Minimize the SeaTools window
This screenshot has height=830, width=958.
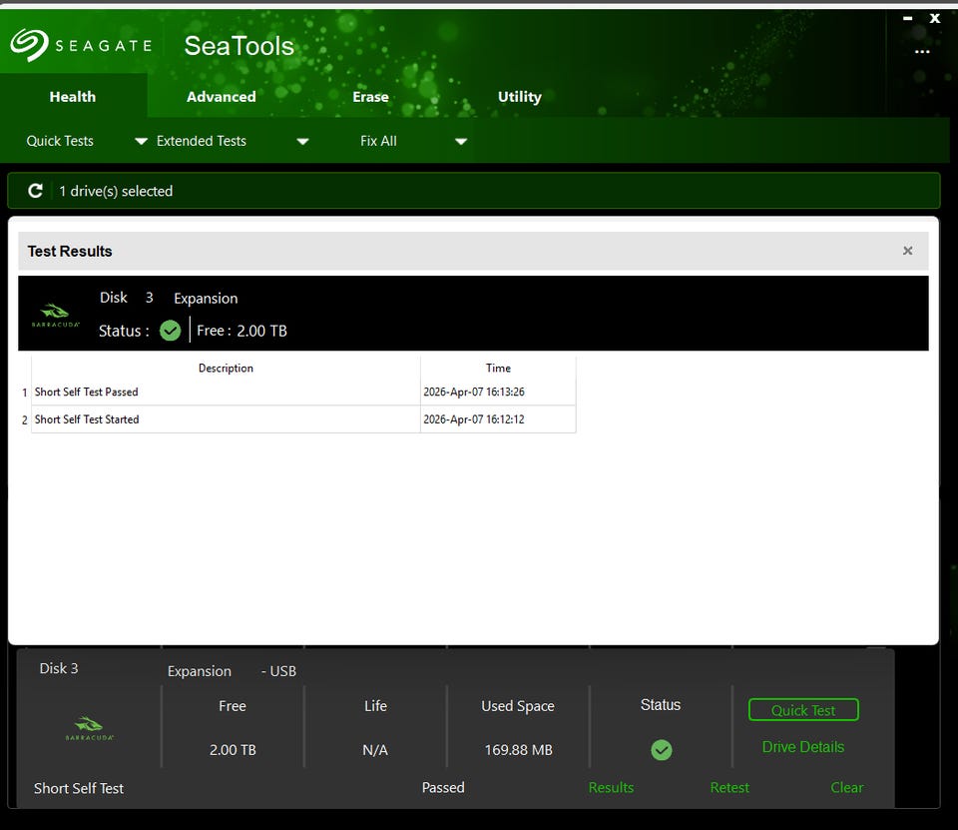click(908, 18)
